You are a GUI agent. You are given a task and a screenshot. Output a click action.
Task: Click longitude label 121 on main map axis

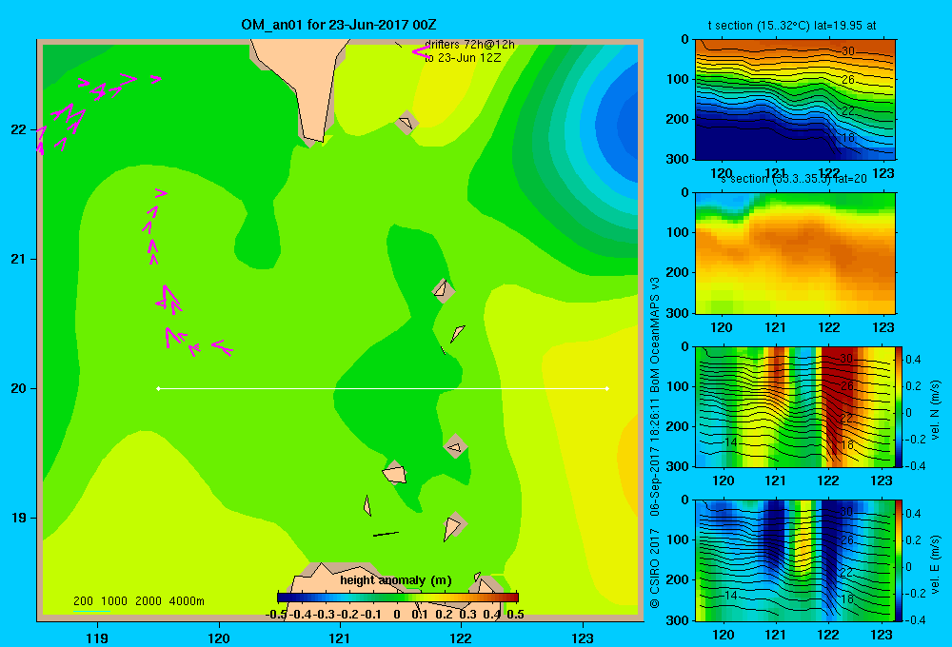(x=340, y=637)
